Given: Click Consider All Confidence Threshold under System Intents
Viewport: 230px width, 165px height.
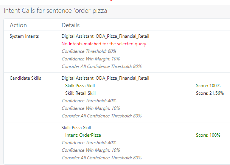Looking at the screenshot, I should coord(101,66).
